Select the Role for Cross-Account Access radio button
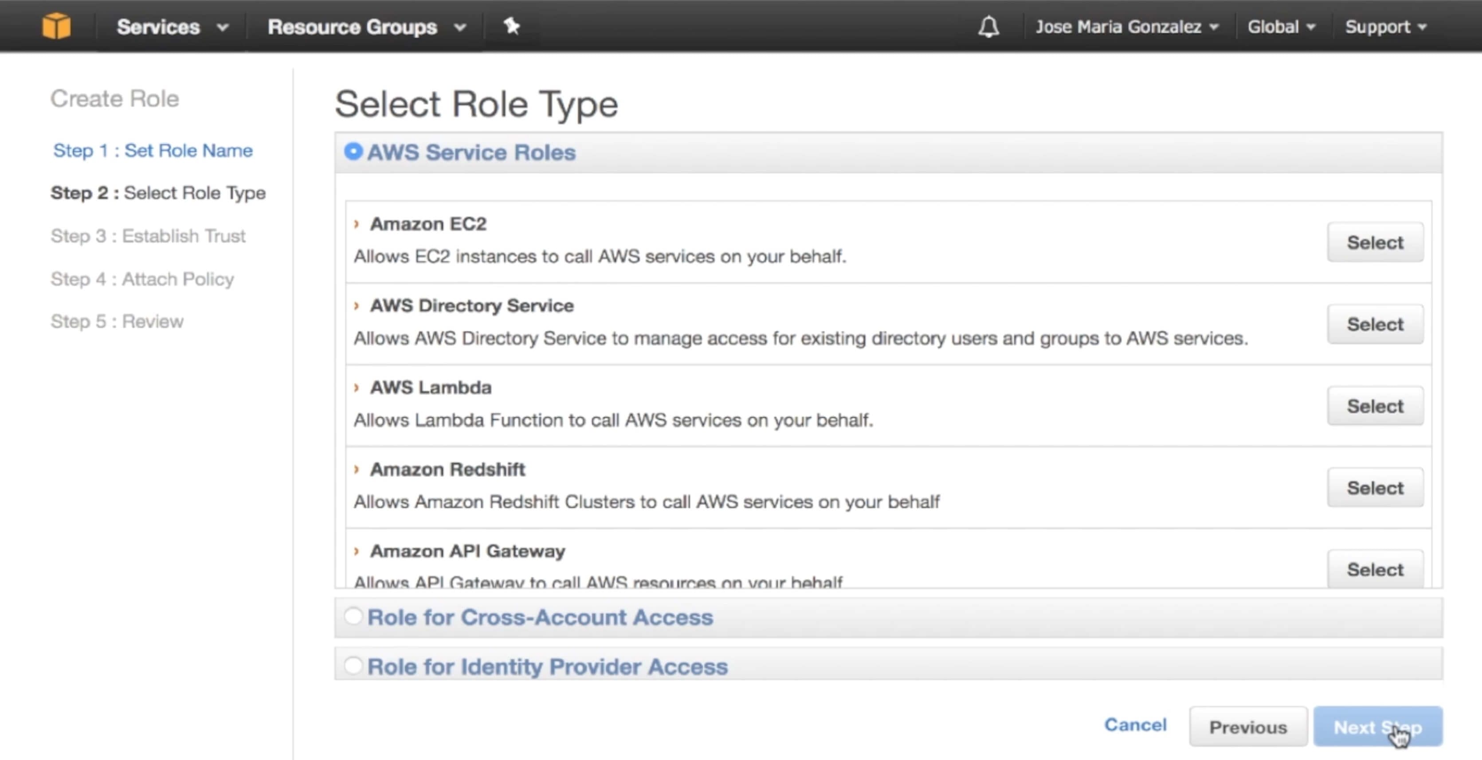Viewport: 1482px width, 760px height. (x=353, y=616)
